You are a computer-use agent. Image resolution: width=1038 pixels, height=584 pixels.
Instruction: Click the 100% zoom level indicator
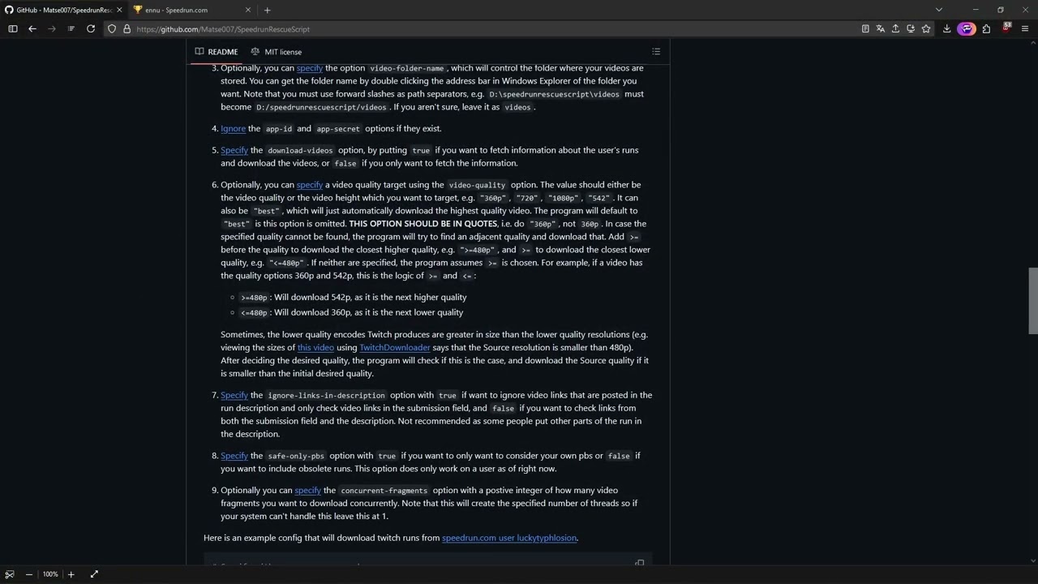pyautogui.click(x=50, y=573)
